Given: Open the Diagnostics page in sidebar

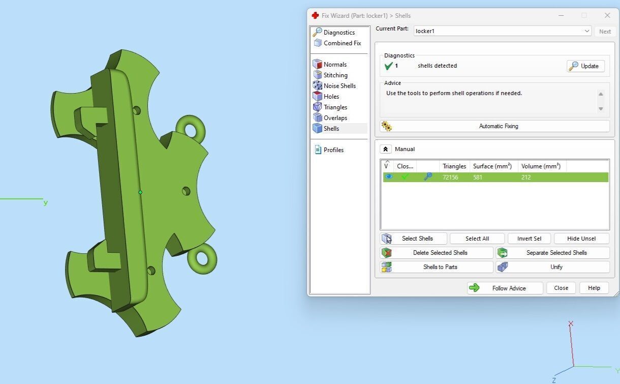Looking at the screenshot, I should tap(339, 33).
